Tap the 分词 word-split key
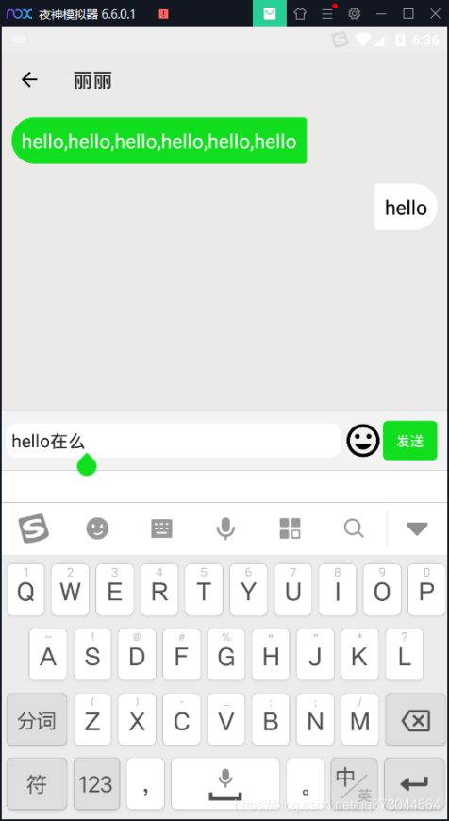449x821 pixels. click(x=37, y=719)
